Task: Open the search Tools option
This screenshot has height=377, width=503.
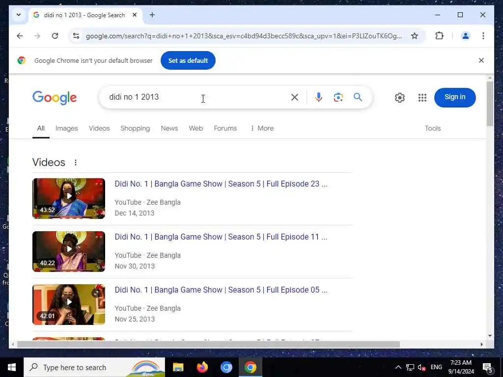Action: [433, 128]
